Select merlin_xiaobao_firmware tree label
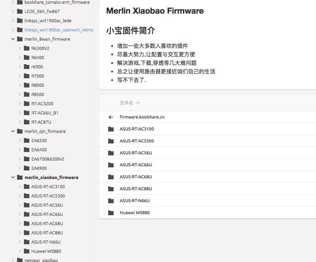 point(52,178)
